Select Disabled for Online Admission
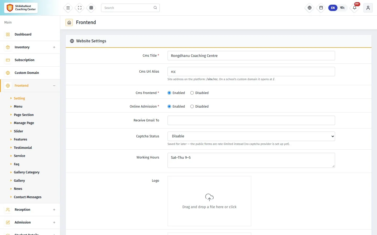The image size is (377, 235). pos(192,107)
